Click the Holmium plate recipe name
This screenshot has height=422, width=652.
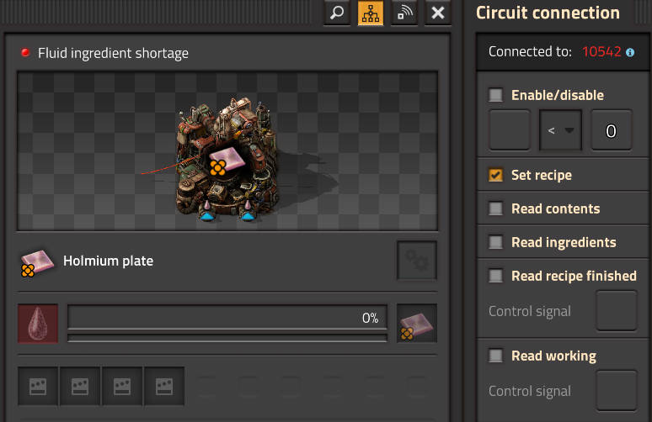tap(108, 261)
